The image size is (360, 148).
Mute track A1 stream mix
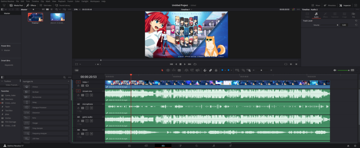(x=91, y=95)
